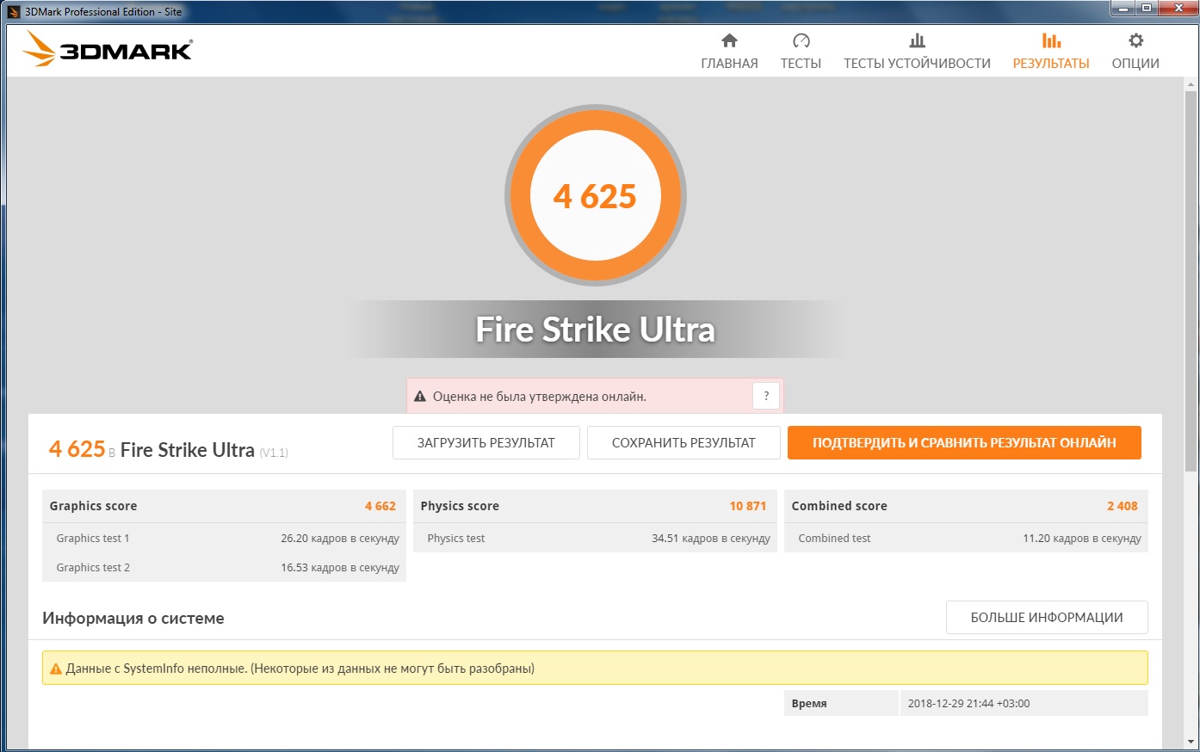
Task: Click the 16.53 frames per second value
Action: (340, 568)
